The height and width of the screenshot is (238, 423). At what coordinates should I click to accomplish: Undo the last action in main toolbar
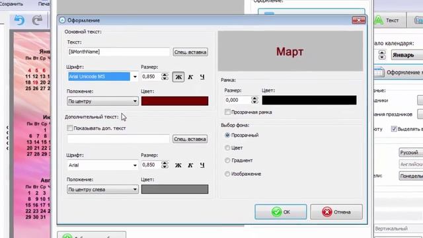pos(19,20)
